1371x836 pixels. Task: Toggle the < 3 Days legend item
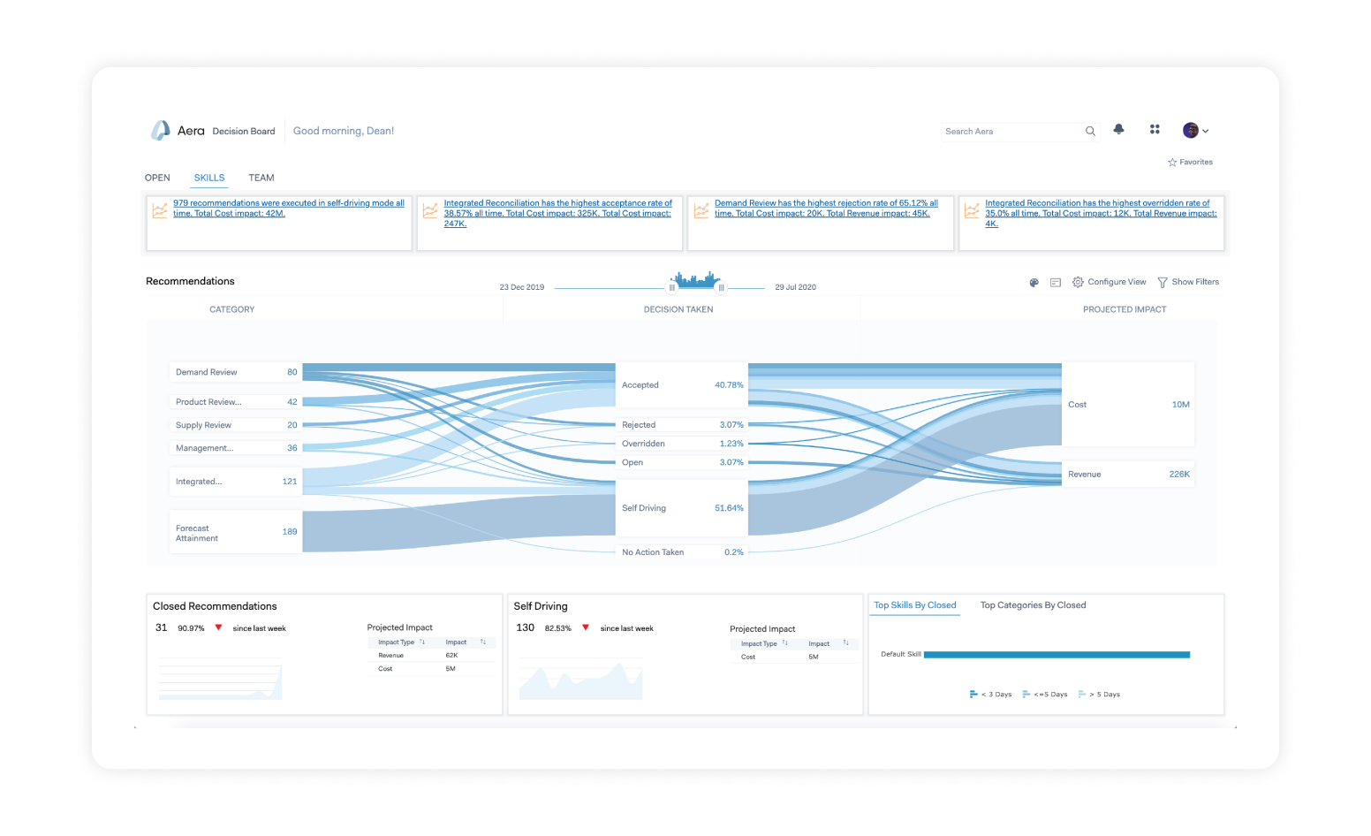click(990, 695)
